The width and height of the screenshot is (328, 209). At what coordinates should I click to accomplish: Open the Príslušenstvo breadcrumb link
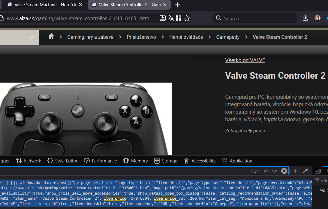[141, 37]
